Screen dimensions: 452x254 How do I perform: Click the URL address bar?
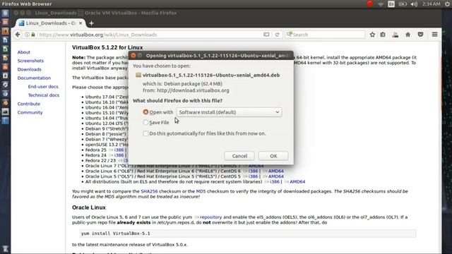pos(150,35)
